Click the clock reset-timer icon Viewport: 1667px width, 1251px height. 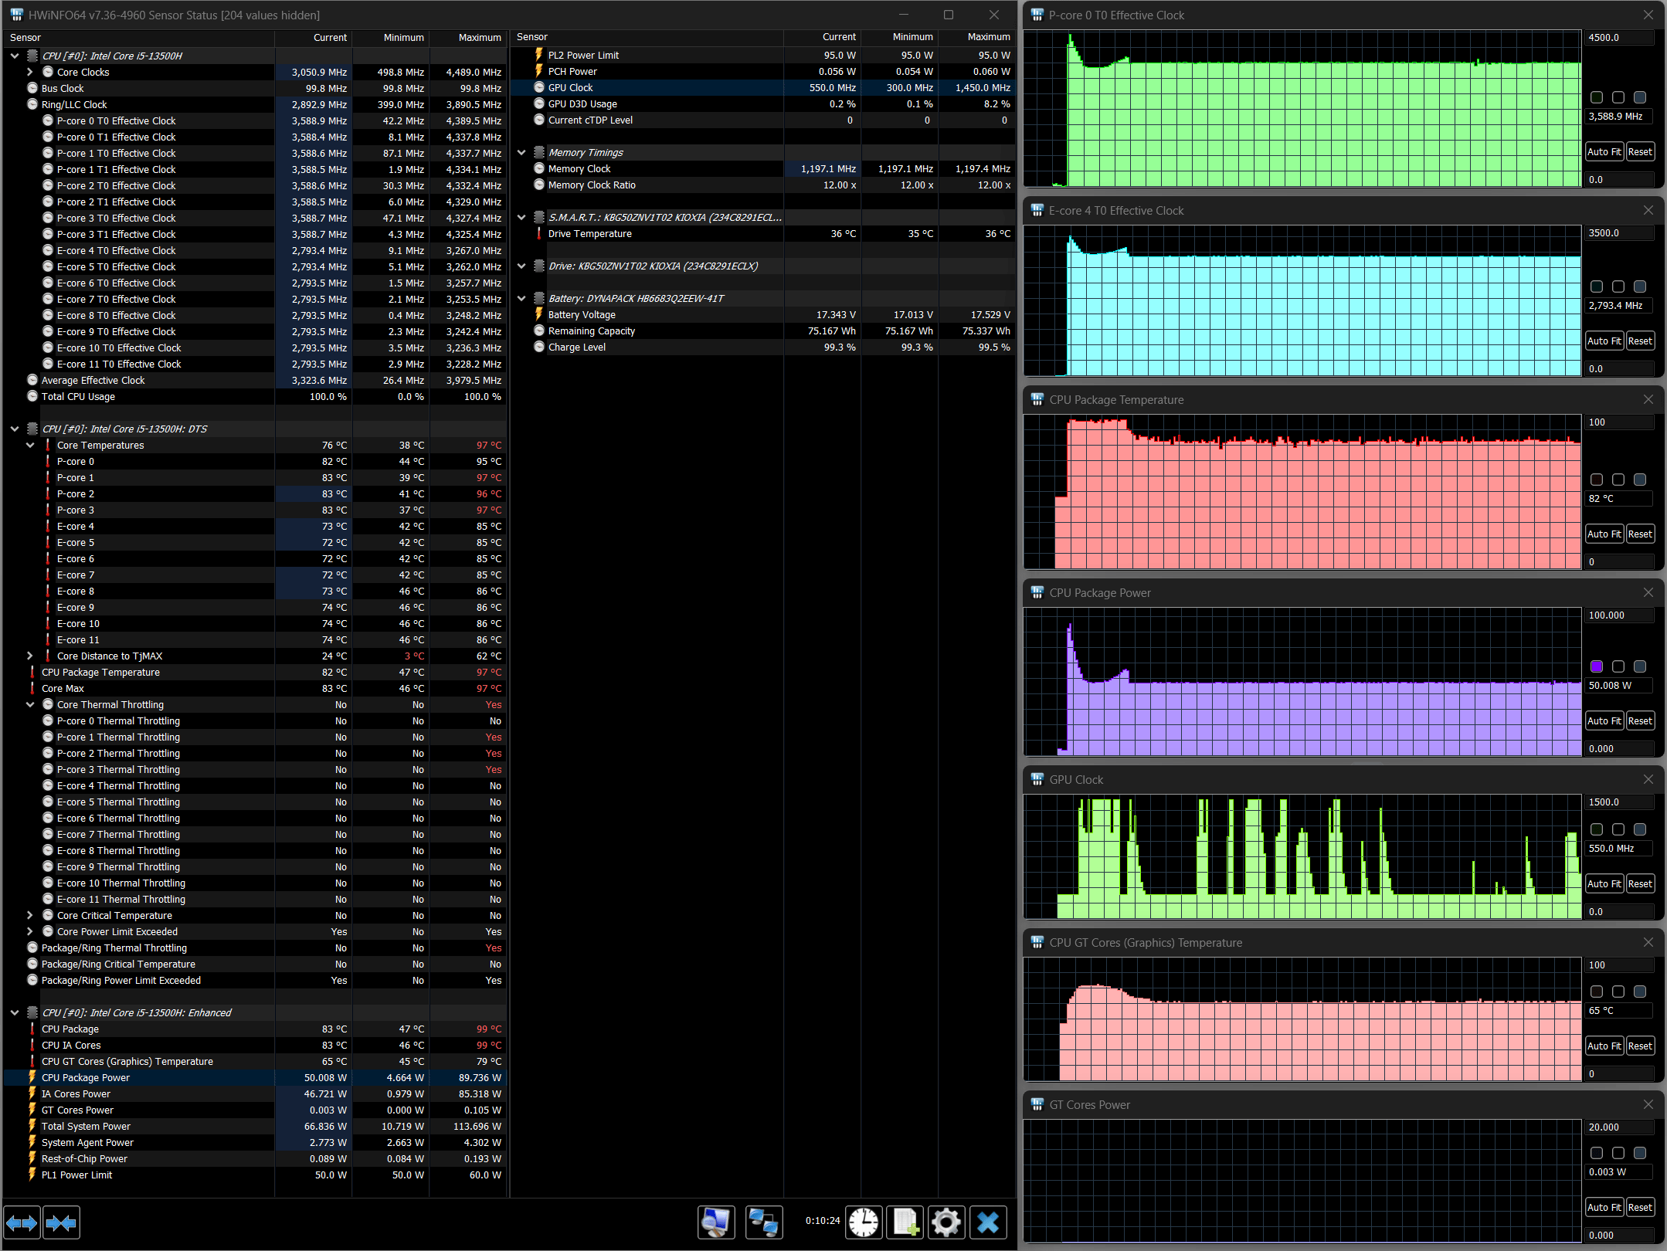click(x=863, y=1222)
